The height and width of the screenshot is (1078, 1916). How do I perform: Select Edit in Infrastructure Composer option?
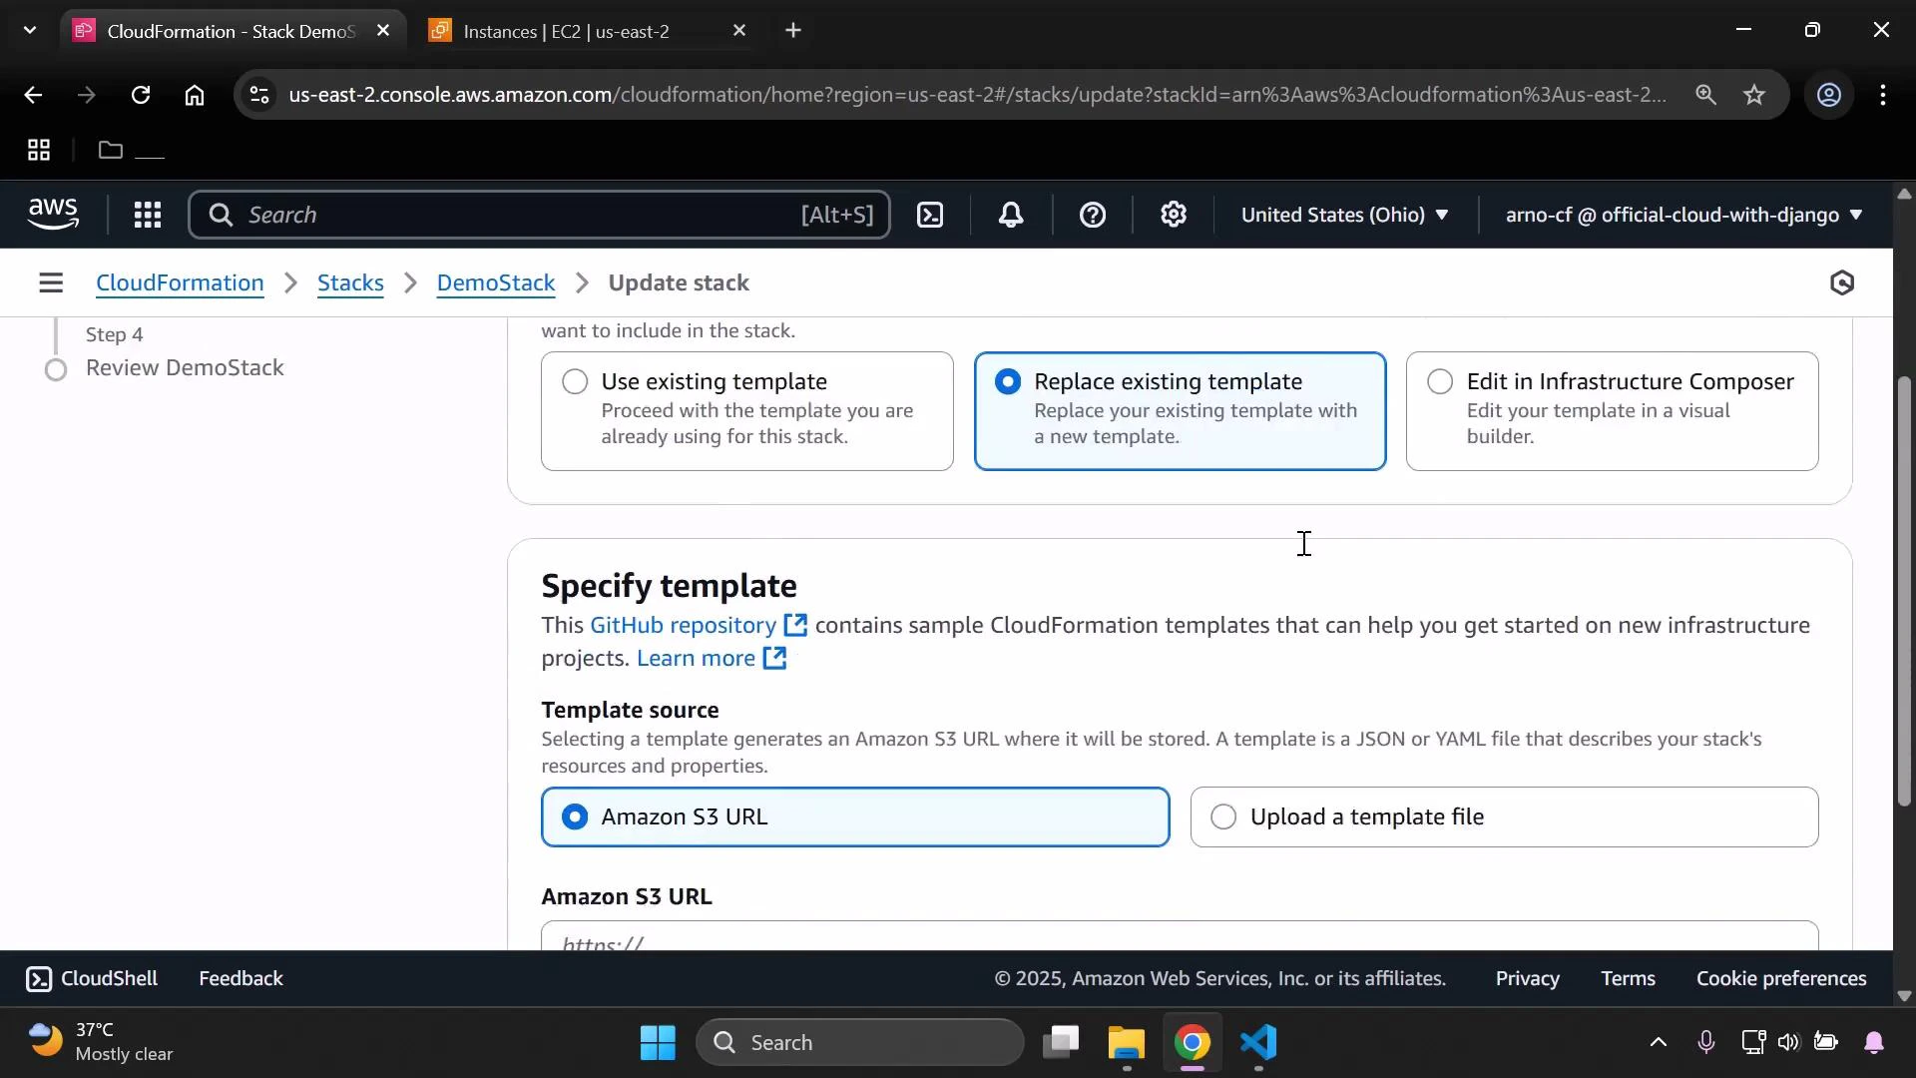tap(1612, 411)
